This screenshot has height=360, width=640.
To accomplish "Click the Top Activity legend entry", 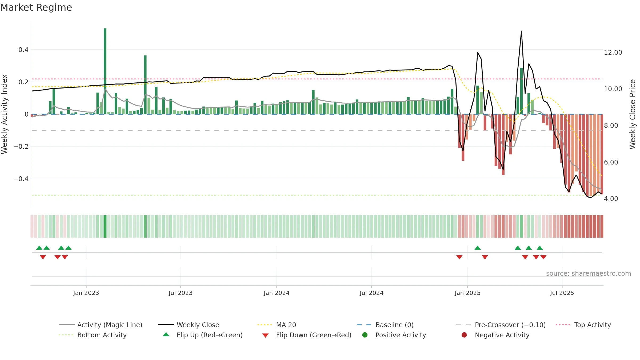I will pos(583,325).
